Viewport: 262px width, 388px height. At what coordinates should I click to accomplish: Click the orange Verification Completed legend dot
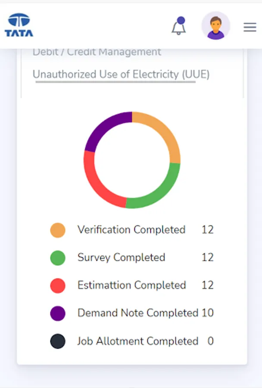58,230
